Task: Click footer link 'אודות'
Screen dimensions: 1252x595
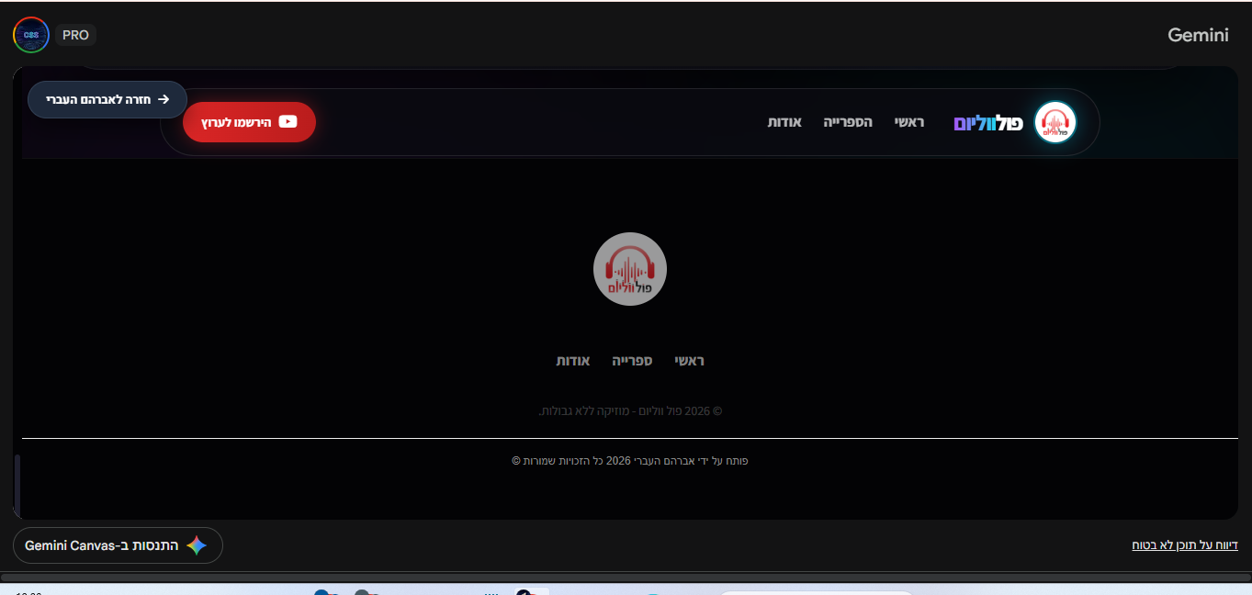Action: (x=572, y=361)
